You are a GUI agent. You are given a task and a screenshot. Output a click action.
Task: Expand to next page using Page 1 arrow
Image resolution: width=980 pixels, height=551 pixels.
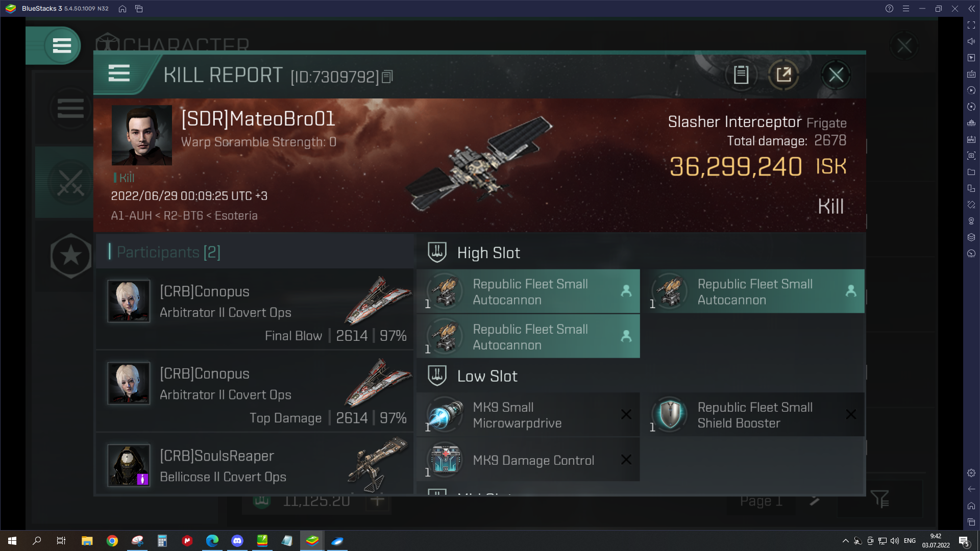[x=815, y=500]
